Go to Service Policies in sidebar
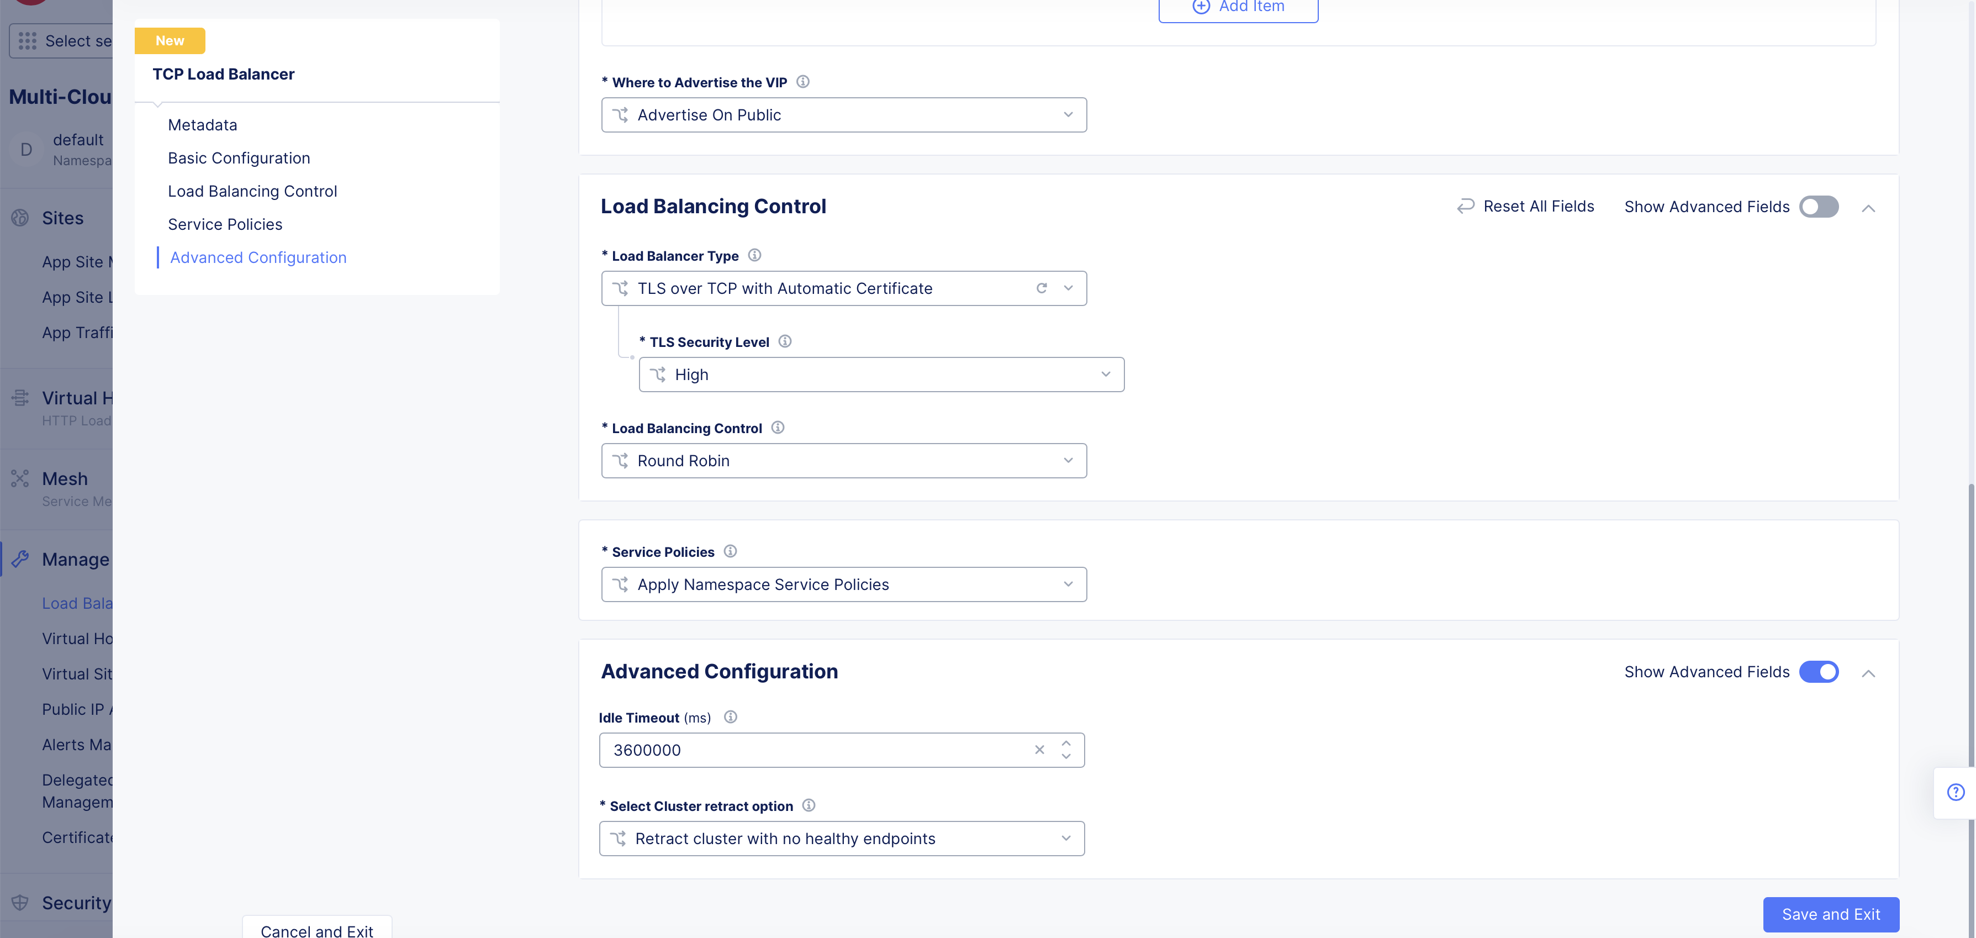 (x=225, y=224)
